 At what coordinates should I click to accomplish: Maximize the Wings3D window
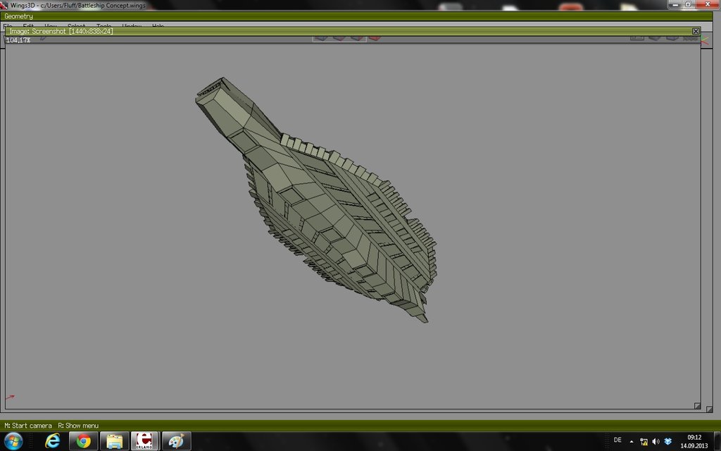pos(689,5)
